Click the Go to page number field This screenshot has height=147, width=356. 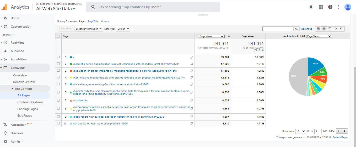click(318, 131)
